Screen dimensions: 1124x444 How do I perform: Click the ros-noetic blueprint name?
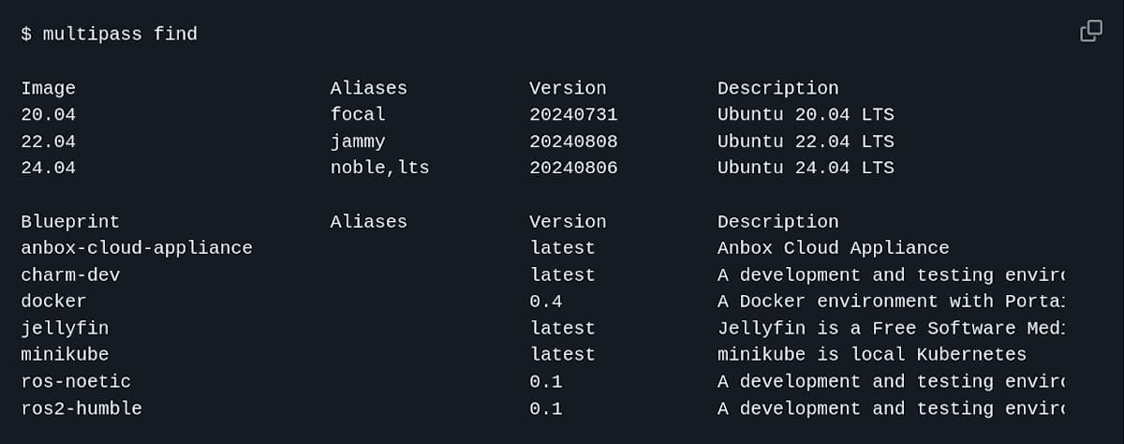click(76, 382)
